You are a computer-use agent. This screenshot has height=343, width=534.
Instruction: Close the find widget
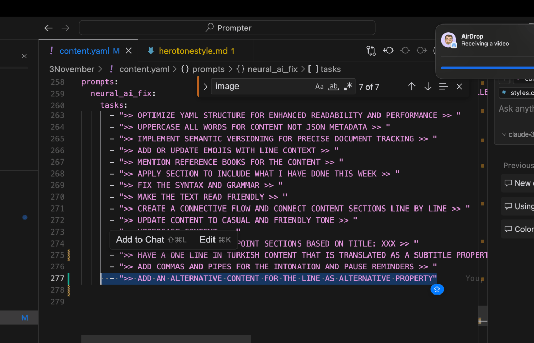pos(459,87)
